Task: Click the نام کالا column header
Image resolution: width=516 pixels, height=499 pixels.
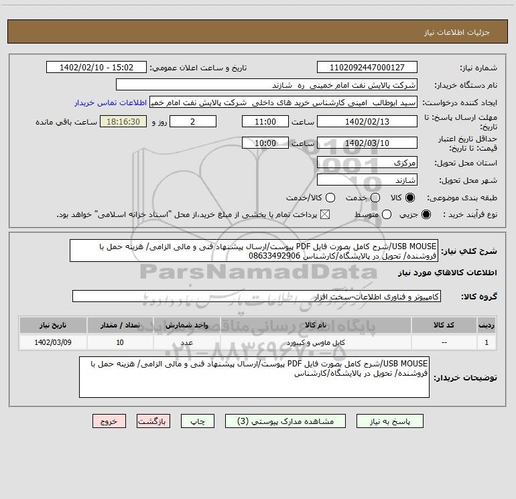Action: pos(316,326)
